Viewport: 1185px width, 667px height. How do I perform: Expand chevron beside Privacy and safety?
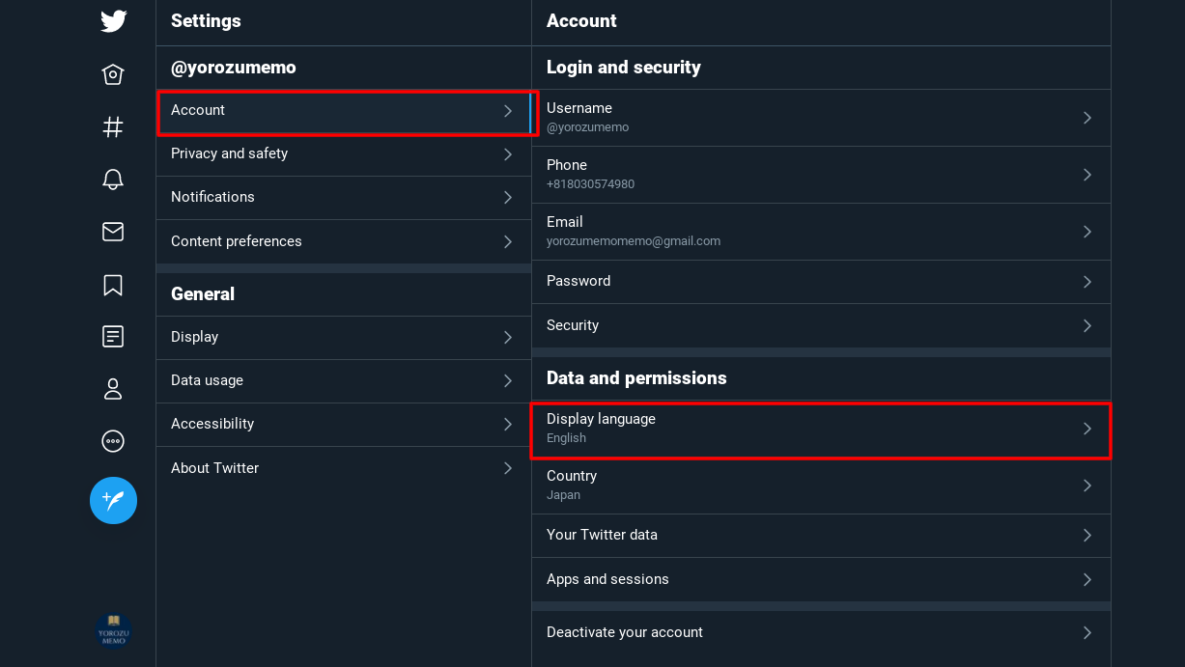(x=508, y=154)
